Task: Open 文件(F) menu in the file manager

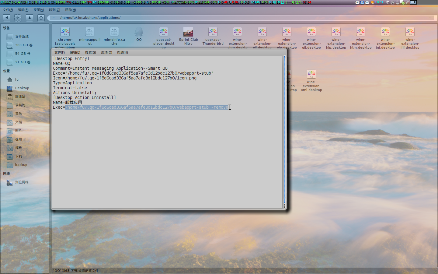Action: [8, 10]
